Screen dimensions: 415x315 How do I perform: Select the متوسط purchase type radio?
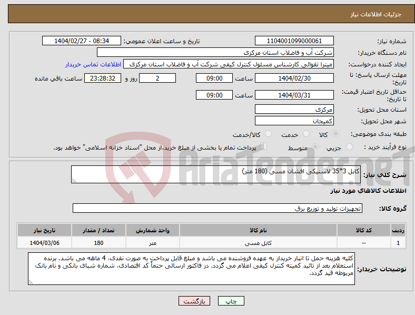(x=315, y=146)
